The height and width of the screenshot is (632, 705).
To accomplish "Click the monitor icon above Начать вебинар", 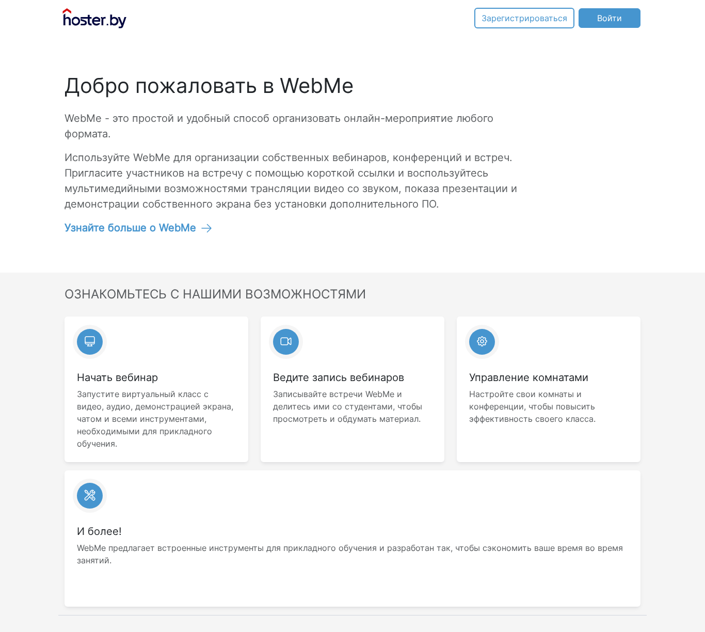I will click(x=90, y=341).
